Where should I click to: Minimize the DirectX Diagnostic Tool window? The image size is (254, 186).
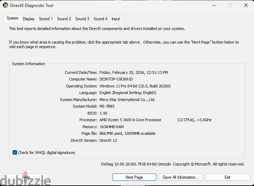pos(214,5)
